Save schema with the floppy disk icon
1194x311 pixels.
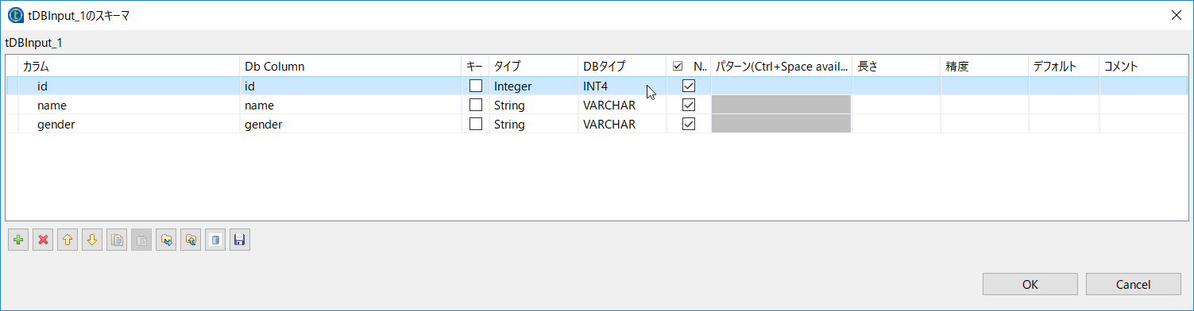point(240,240)
